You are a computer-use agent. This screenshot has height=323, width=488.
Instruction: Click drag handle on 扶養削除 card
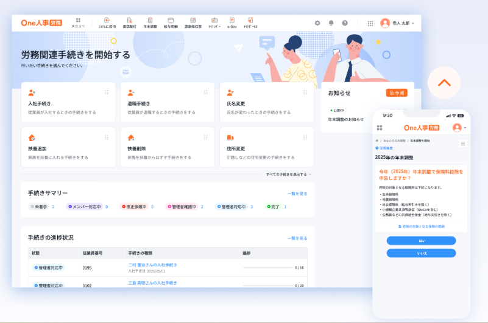pos(206,137)
